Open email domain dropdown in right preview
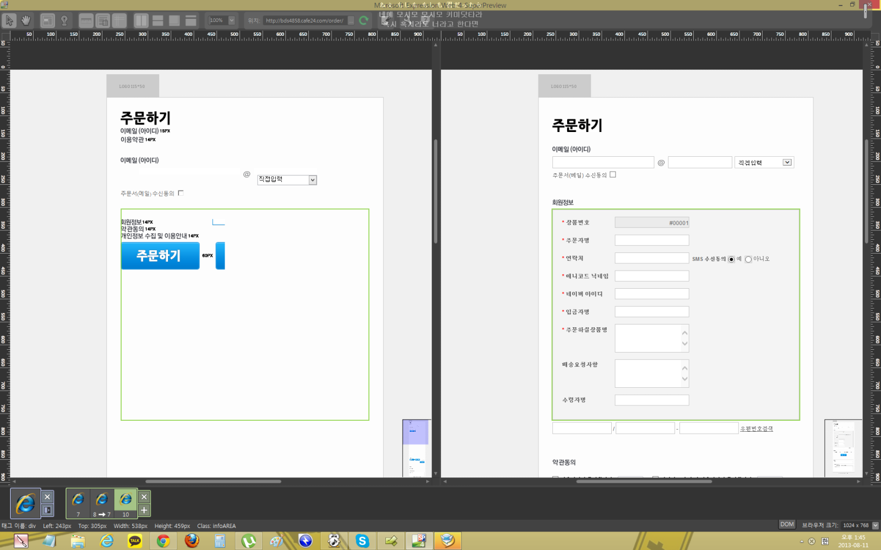 click(x=787, y=162)
